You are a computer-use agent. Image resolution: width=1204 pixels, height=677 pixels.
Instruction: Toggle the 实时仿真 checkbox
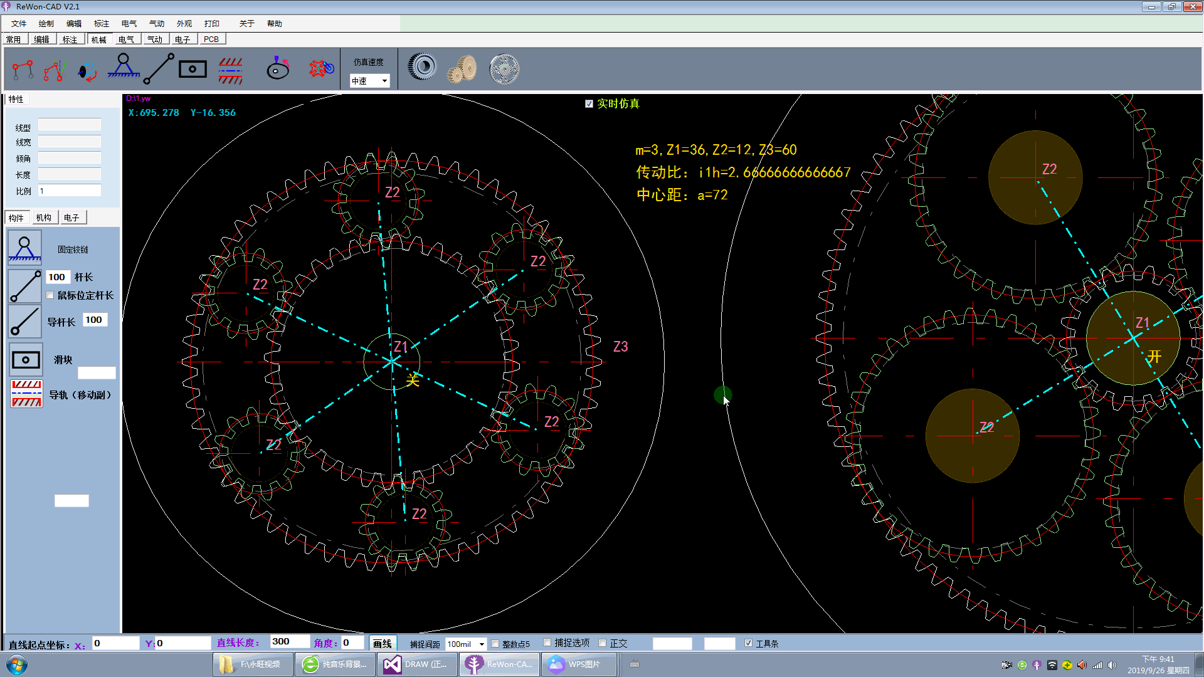[589, 104]
